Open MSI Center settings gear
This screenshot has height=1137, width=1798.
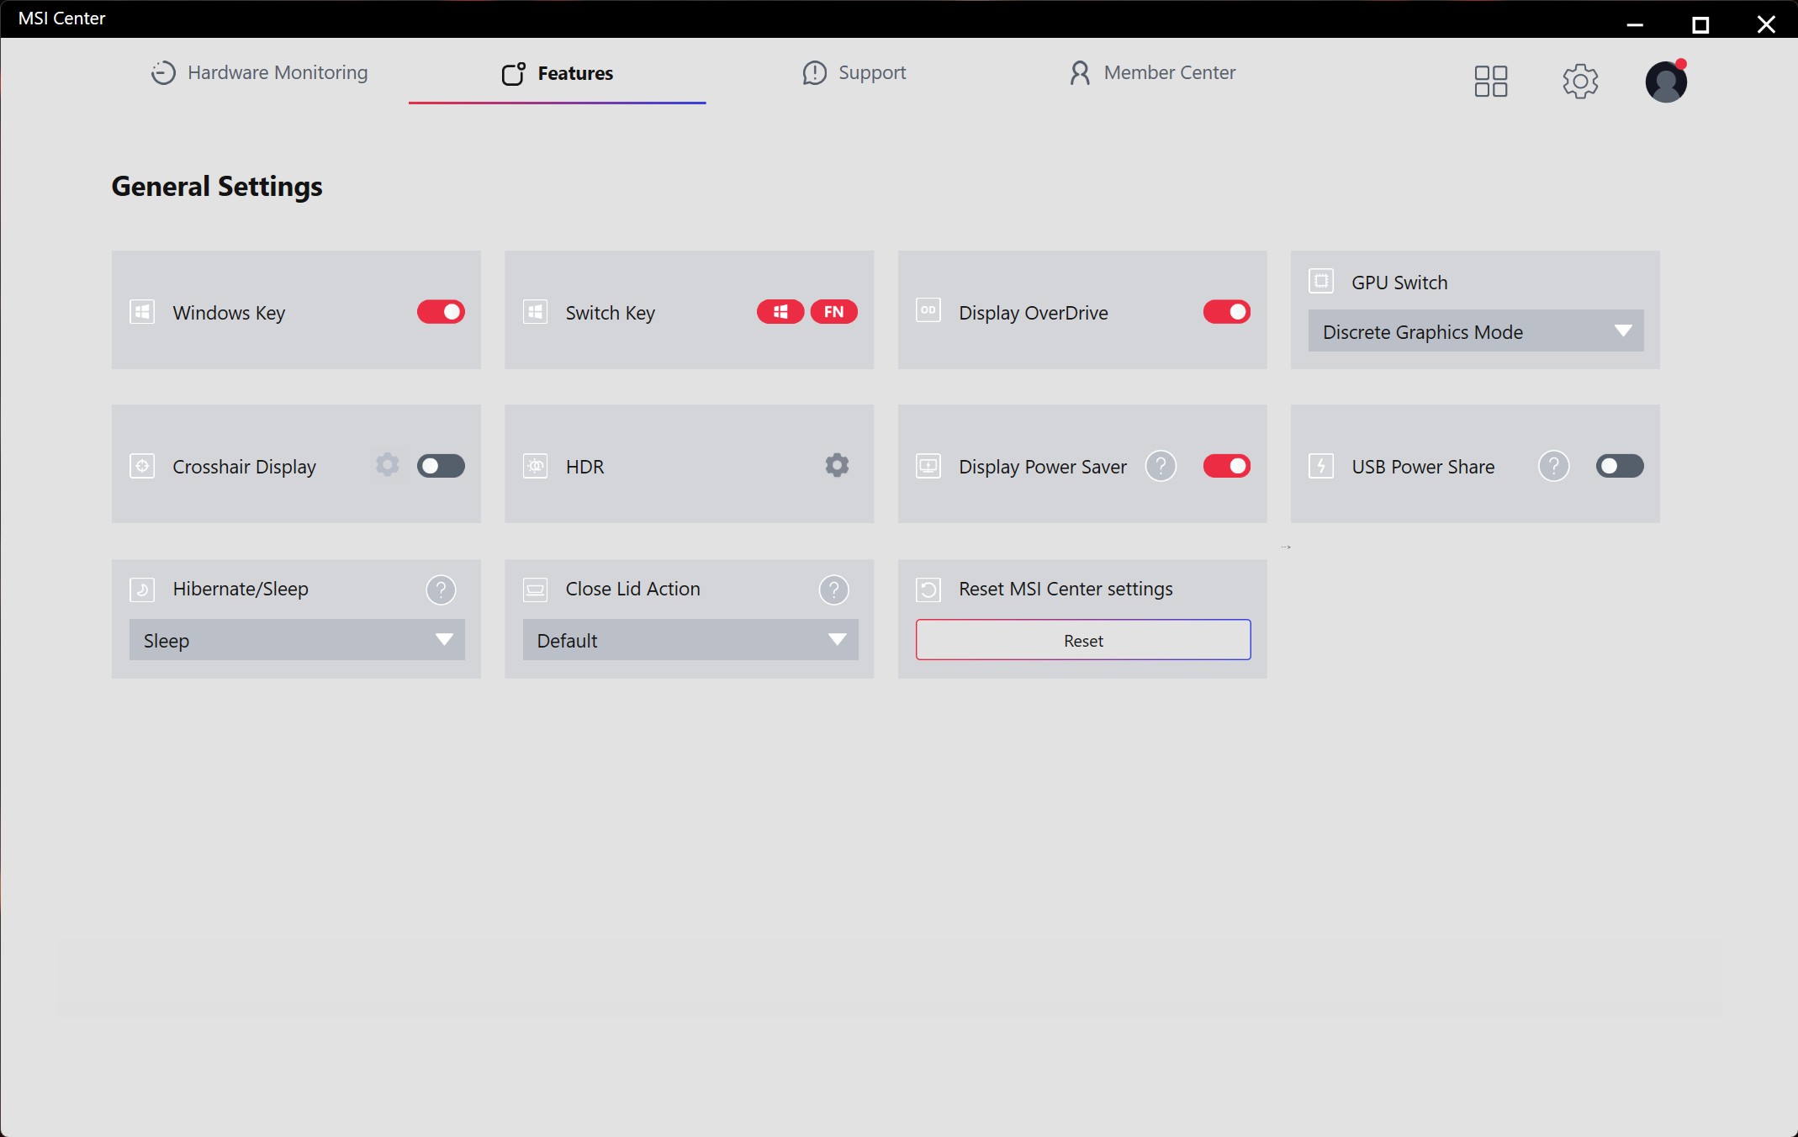tap(1580, 82)
